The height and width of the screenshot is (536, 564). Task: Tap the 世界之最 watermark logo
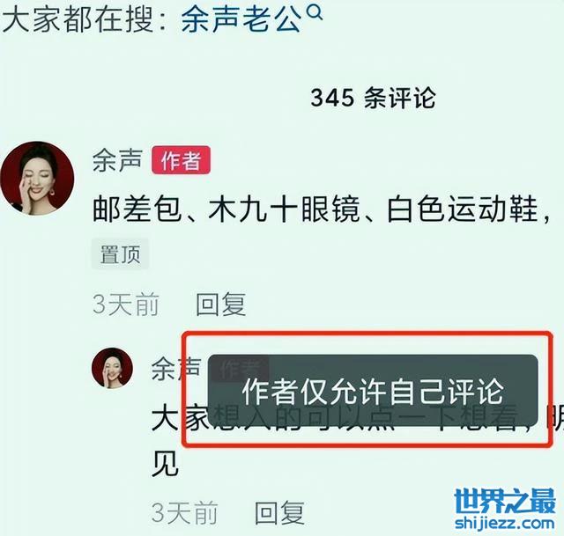505,501
